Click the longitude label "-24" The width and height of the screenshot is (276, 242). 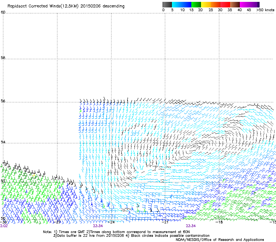coord(111,222)
